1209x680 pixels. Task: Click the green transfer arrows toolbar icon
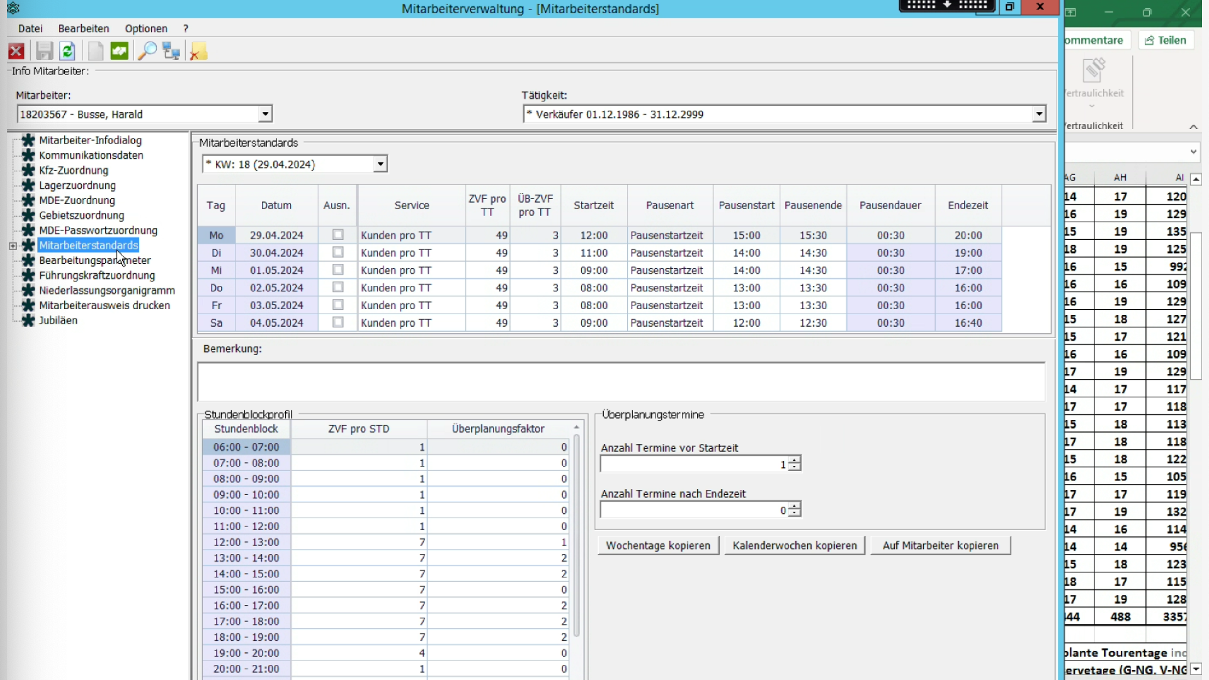pyautogui.click(x=120, y=51)
